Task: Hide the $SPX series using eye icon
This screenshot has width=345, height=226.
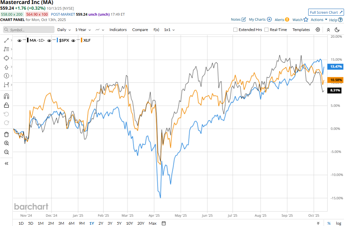Action: pos(49,40)
